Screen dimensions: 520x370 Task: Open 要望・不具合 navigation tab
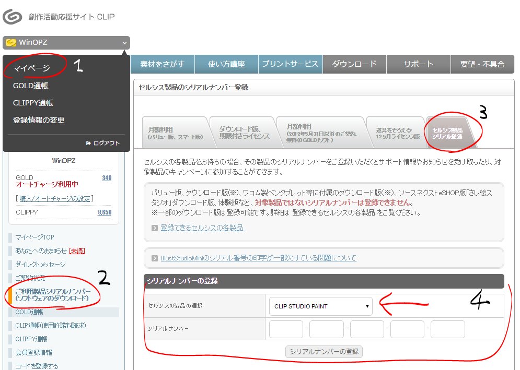482,64
